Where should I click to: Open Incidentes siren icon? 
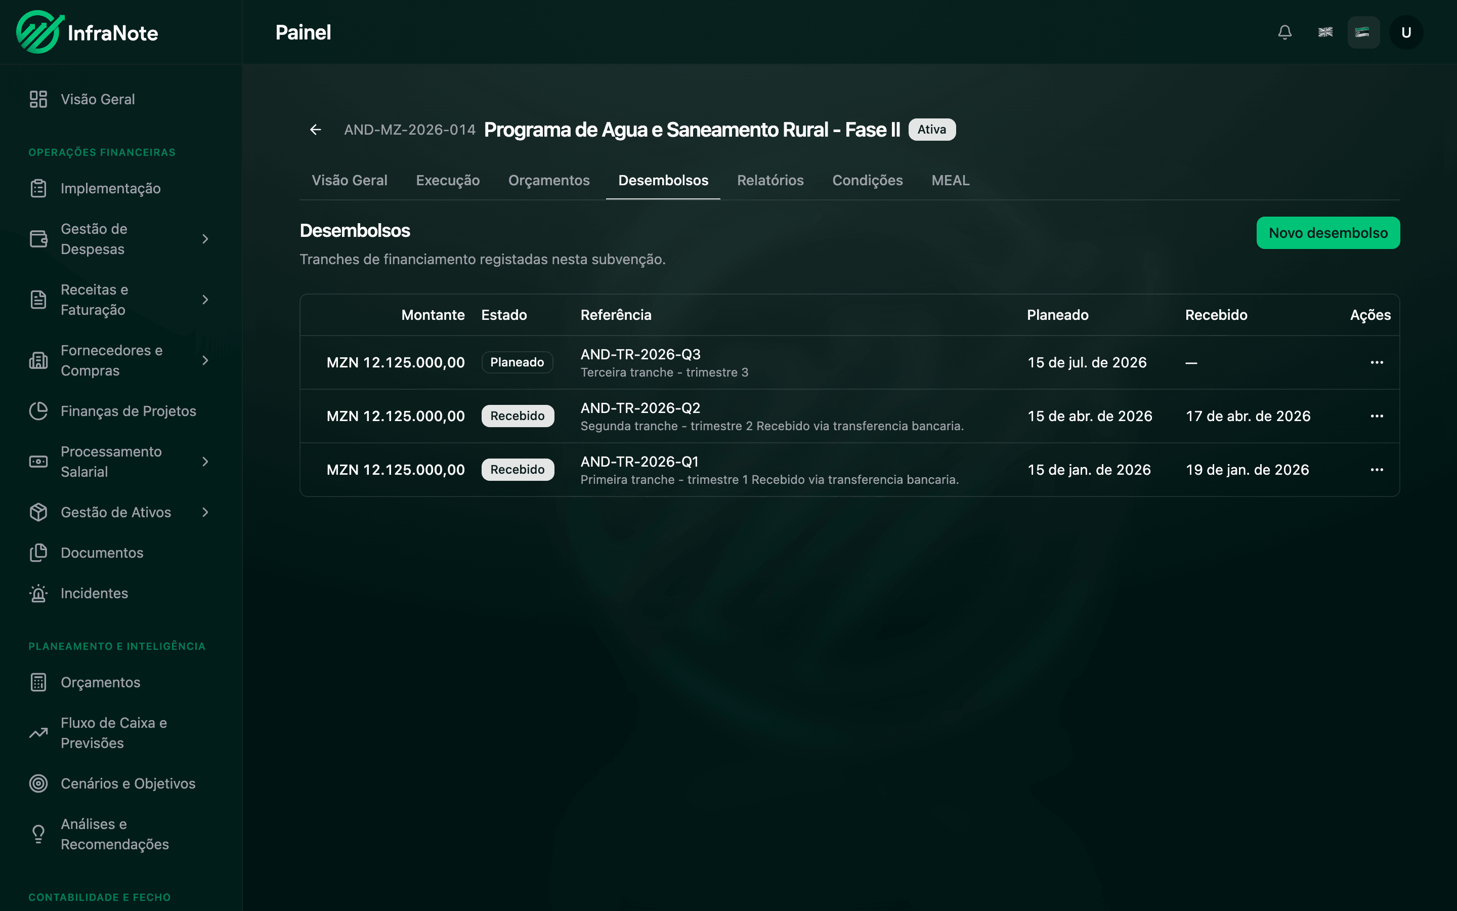click(x=38, y=594)
